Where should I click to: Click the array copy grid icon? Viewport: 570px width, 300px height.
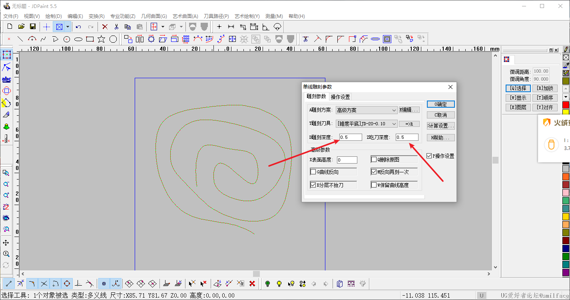pos(186,39)
